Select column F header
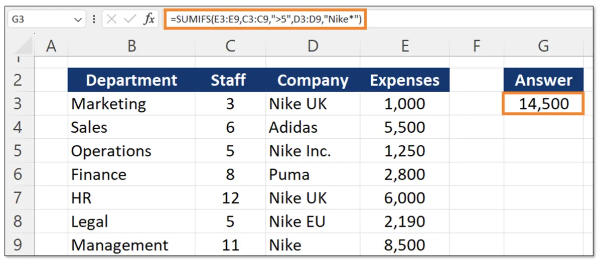This screenshot has width=602, height=263. click(x=476, y=46)
